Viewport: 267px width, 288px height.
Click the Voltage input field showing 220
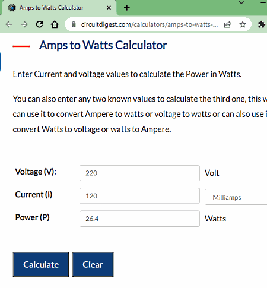pos(139,173)
